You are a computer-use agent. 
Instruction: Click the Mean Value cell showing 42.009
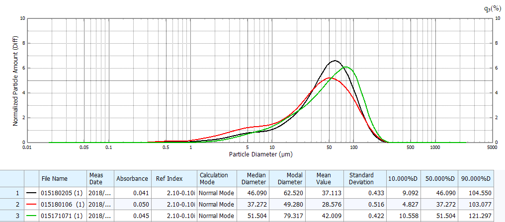326,217
